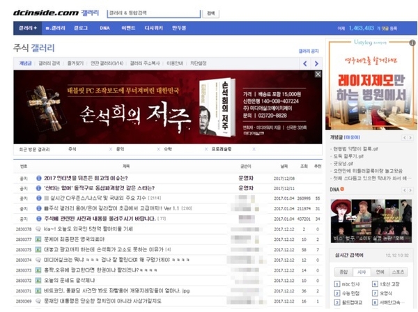This screenshot has height=312, width=418.
Task: Click speech bubble icon of post 2830378
Action: pyautogui.click(x=38, y=229)
